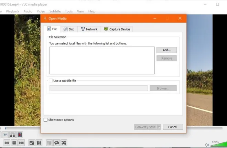The height and width of the screenshot is (148, 227).
Task: Expand the Convert / Save dropdown arrow
Action: pyautogui.click(x=159, y=127)
